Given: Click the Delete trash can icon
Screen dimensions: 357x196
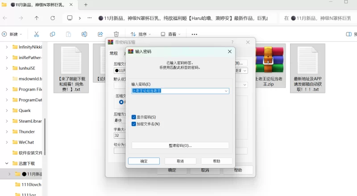Looking at the screenshot, I should click(x=116, y=34).
